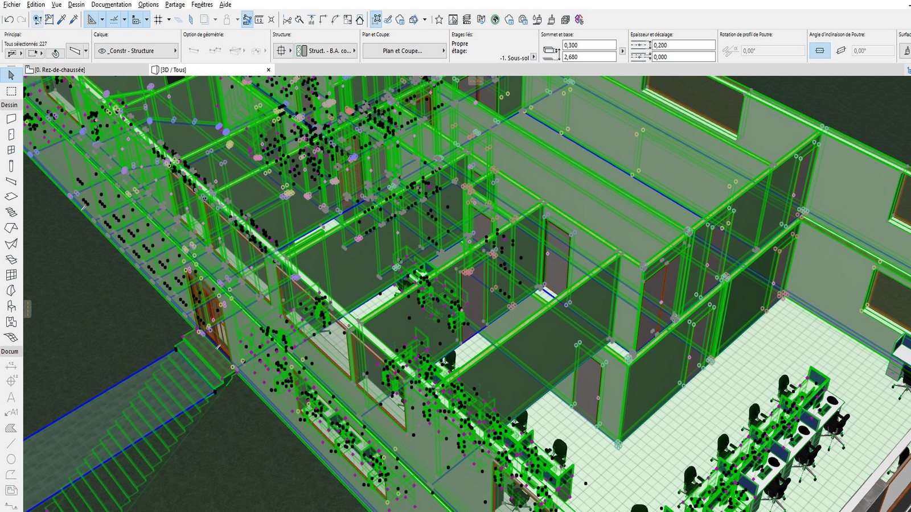Viewport: 911px width, 512px height.
Task: Expand the -1. Sous-sol story selector
Action: click(x=533, y=57)
